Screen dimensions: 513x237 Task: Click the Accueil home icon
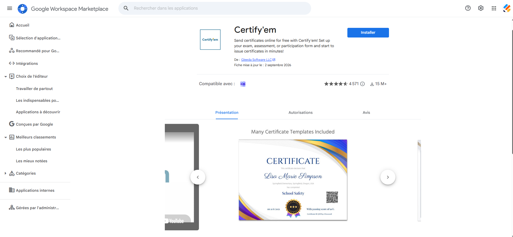pyautogui.click(x=12, y=25)
